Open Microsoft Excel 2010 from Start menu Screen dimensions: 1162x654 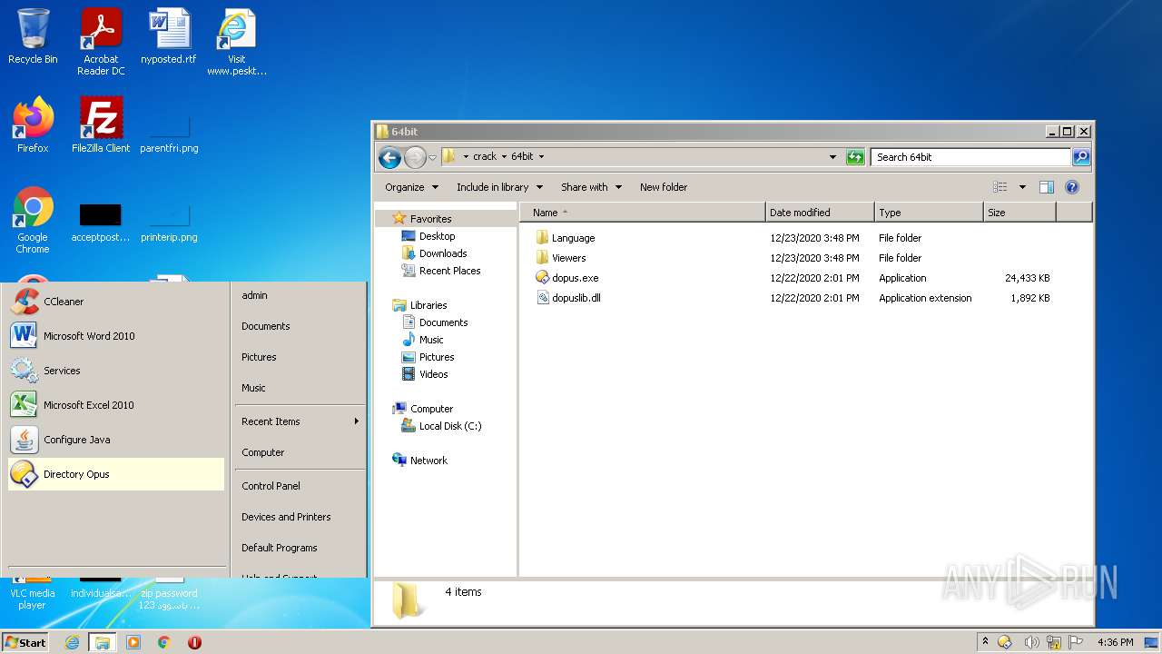coord(116,405)
